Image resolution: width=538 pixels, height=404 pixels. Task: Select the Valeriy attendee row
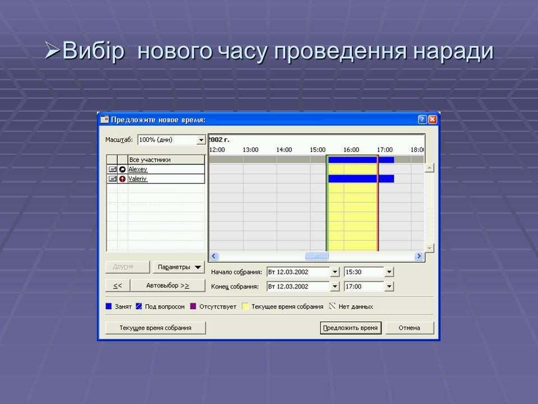pos(156,178)
